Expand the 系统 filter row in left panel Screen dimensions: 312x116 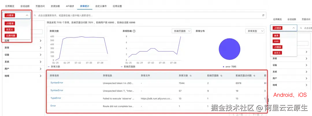pos(23,62)
